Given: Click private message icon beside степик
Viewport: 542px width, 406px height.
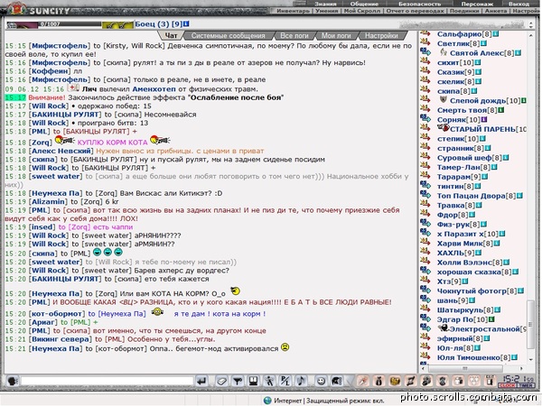Looking at the screenshot, I should click(425, 138).
